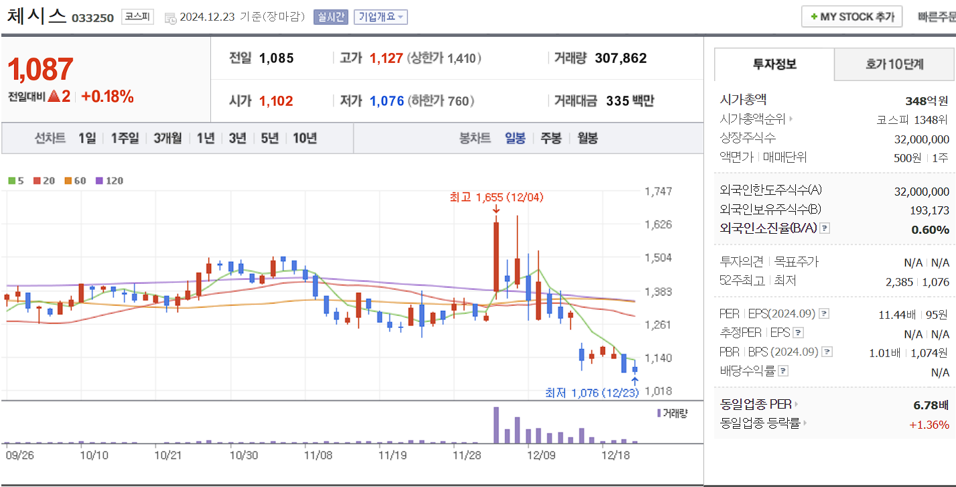The height and width of the screenshot is (487, 956).
Task: Click the calendar icon beside 2024.12.23
Action: (x=169, y=18)
